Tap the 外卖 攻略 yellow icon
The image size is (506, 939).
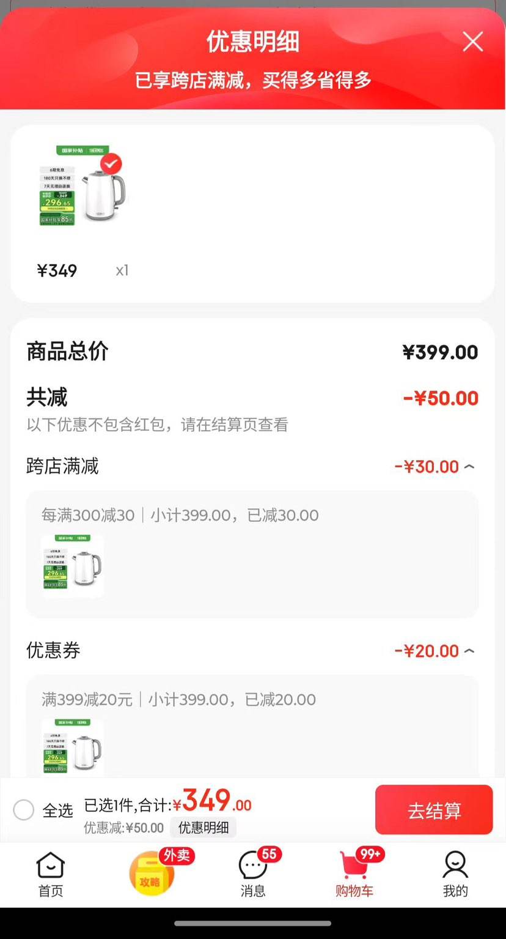click(x=150, y=875)
